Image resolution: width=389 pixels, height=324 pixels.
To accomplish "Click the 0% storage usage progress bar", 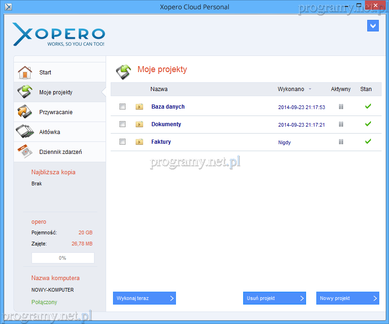I will [63, 258].
